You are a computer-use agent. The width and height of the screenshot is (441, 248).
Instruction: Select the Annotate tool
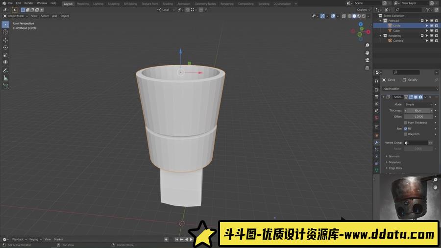pos(5,70)
